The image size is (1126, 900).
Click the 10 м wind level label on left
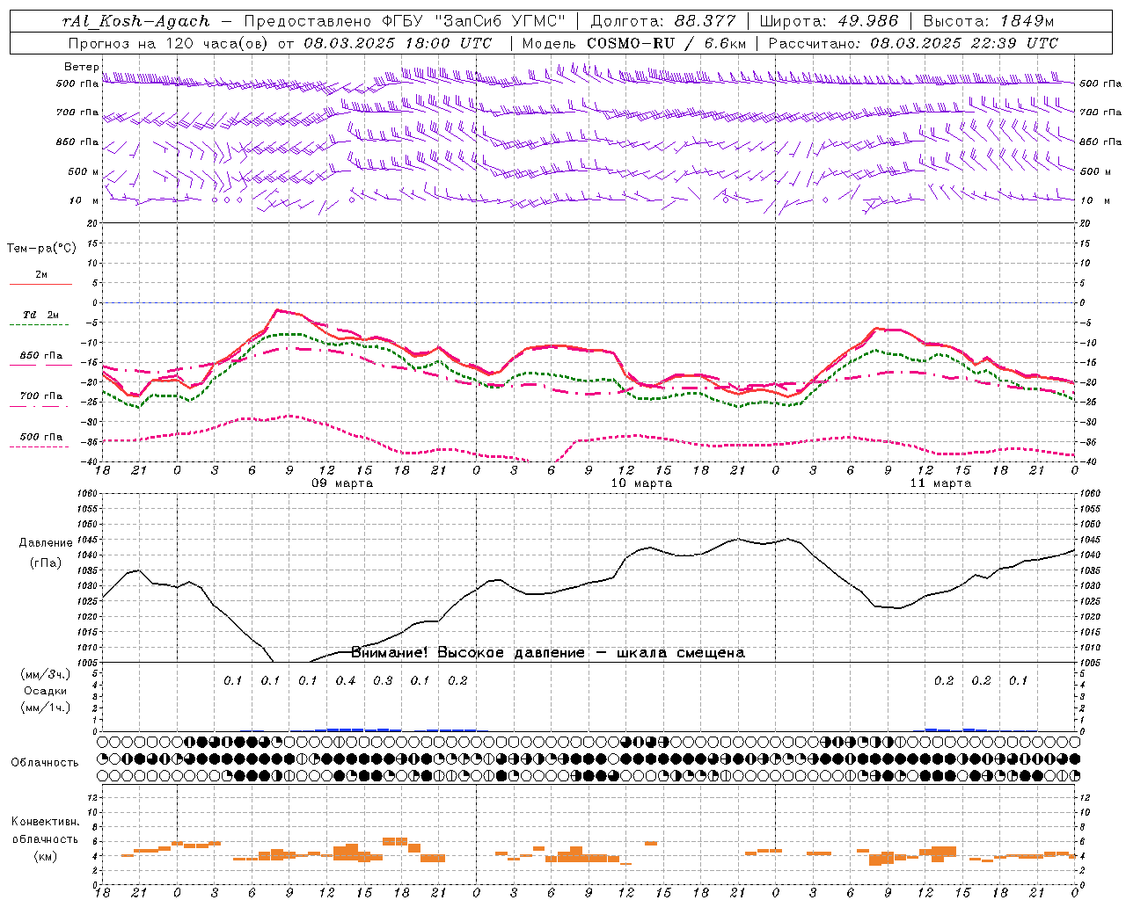pyautogui.click(x=84, y=201)
